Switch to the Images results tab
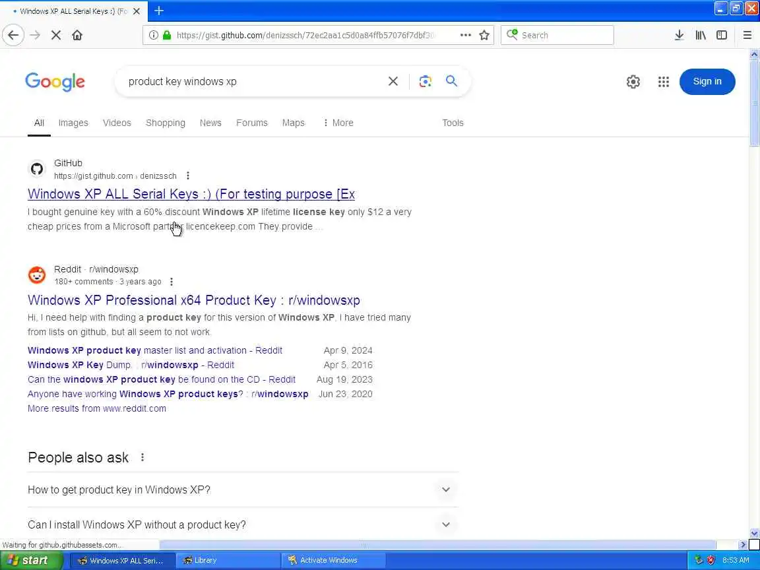 pos(73,123)
